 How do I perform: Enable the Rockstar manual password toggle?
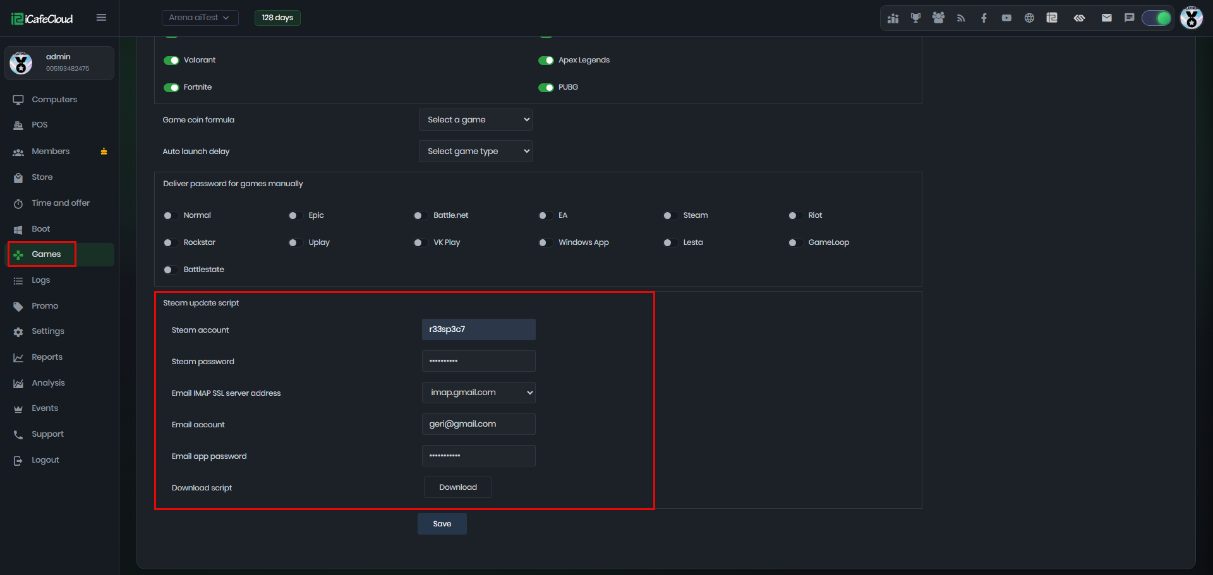point(171,243)
